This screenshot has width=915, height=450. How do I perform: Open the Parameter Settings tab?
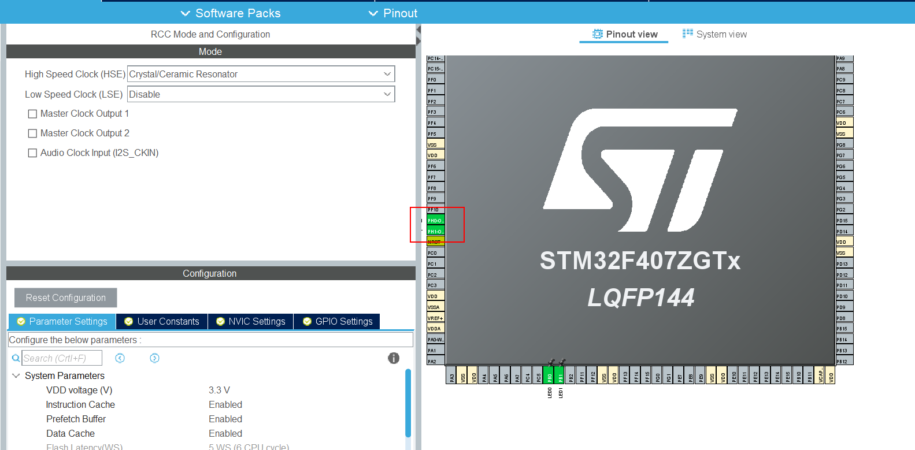coord(62,321)
